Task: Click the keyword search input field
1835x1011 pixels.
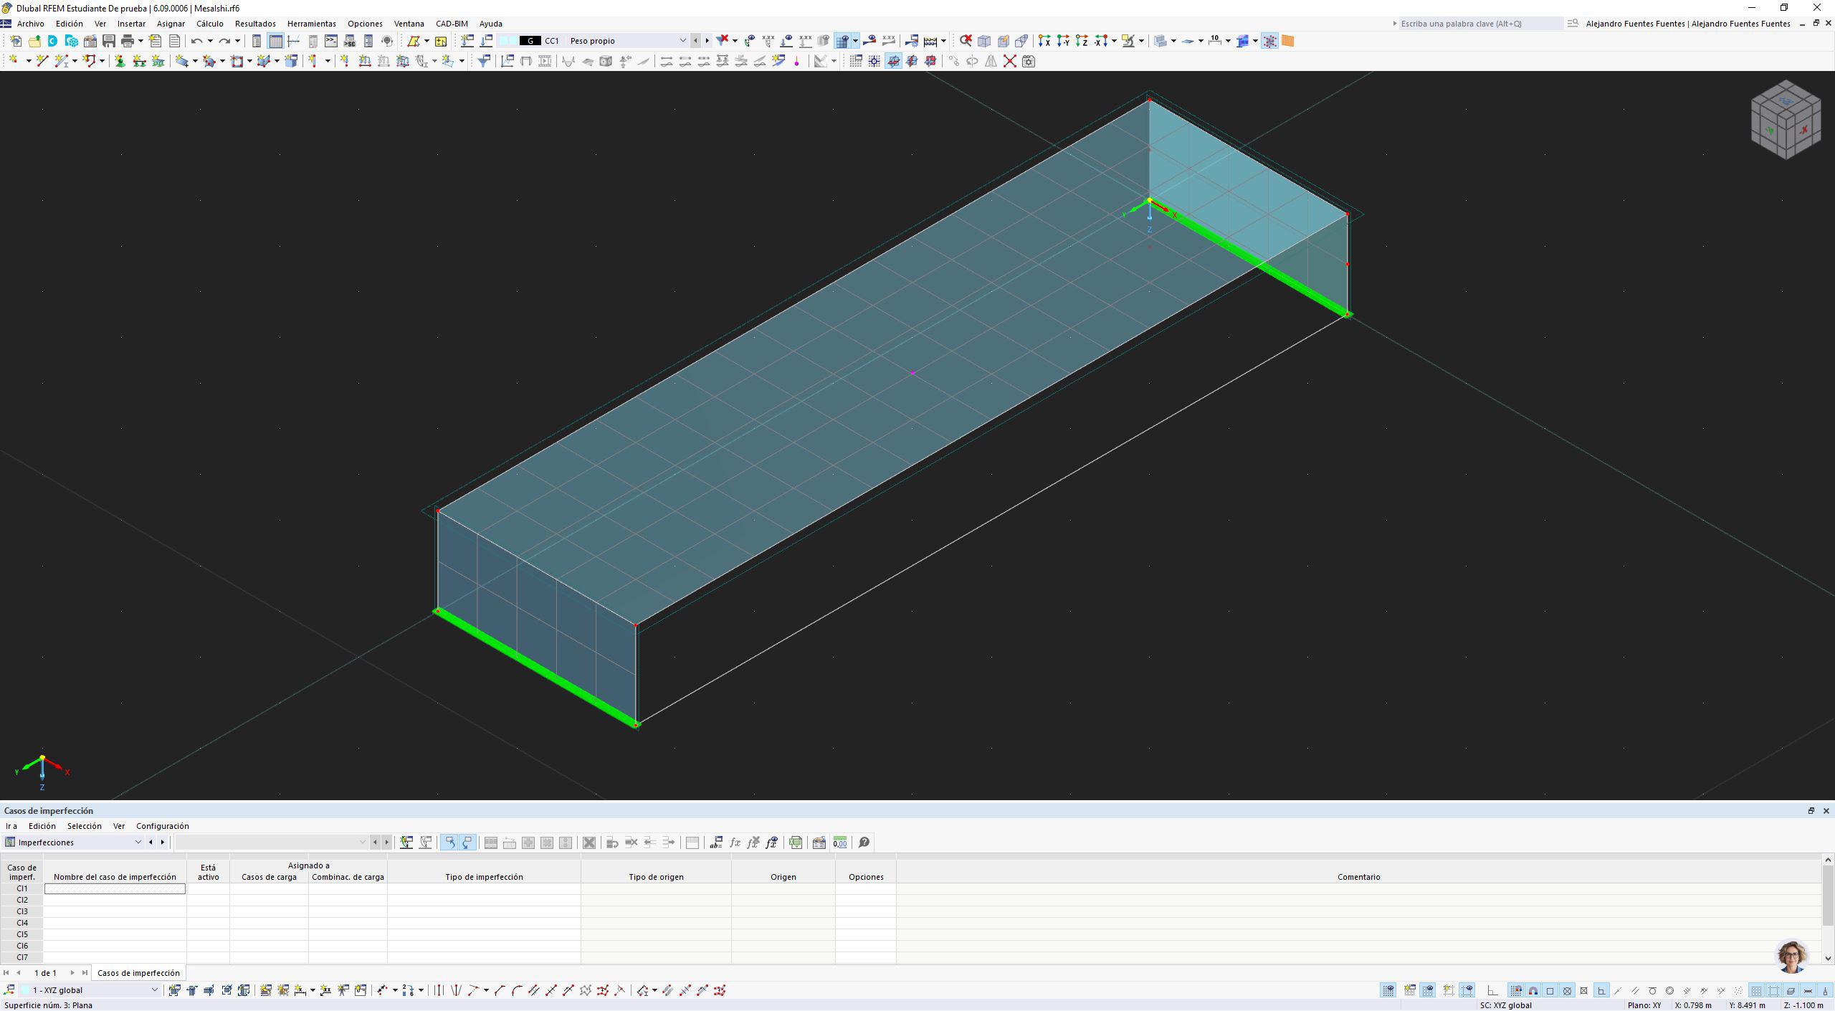Action: click(1479, 24)
